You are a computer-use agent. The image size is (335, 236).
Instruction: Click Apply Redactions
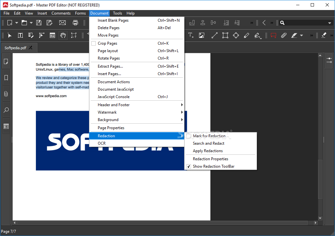pos(208,151)
